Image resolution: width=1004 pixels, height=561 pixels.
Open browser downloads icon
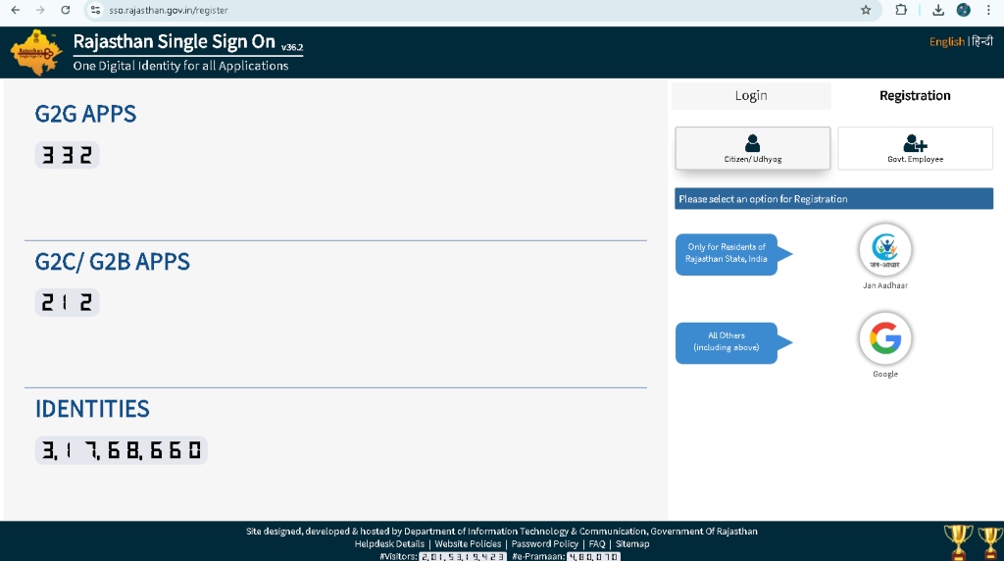pyautogui.click(x=938, y=10)
